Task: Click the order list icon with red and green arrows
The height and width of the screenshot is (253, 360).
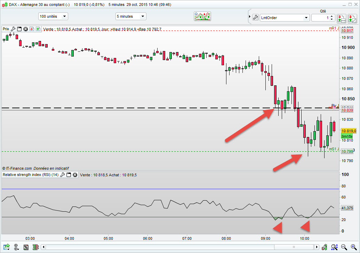Action: (x=342, y=18)
